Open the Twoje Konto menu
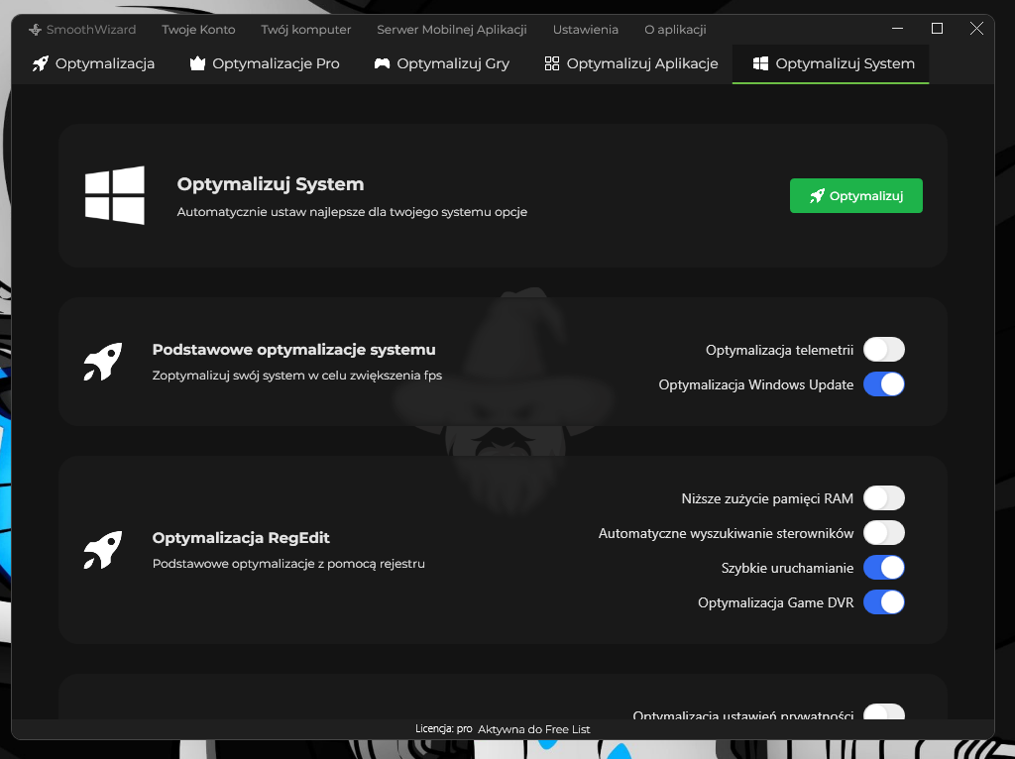This screenshot has height=759, width=1015. point(198,30)
